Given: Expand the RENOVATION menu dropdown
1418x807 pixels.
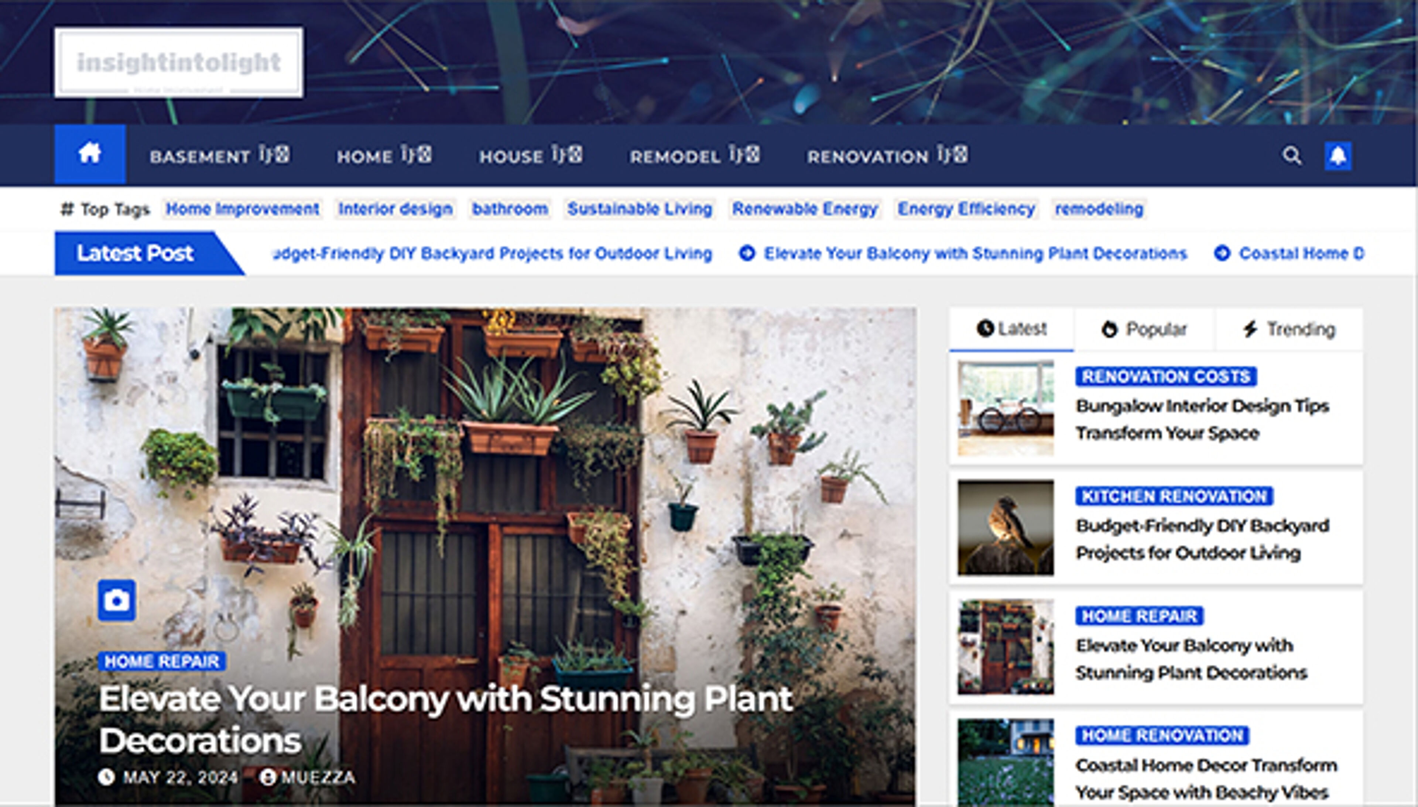Looking at the screenshot, I should [x=952, y=155].
